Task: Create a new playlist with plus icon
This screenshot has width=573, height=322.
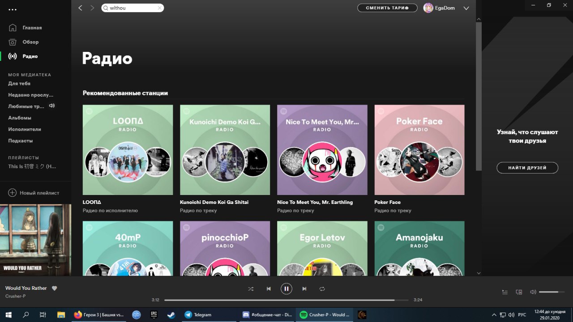Action: point(13,193)
